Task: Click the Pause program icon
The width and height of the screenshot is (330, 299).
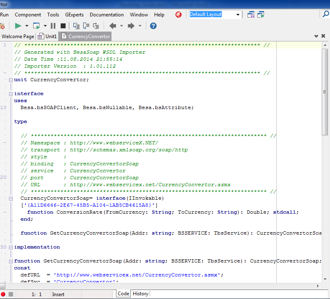Action: (53, 26)
